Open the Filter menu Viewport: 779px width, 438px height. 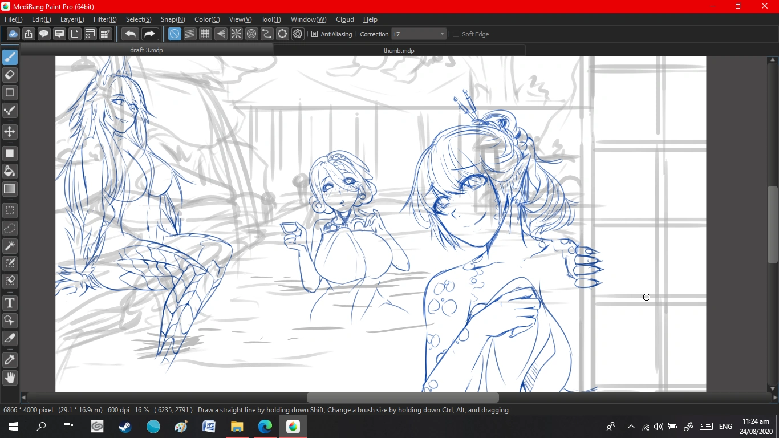105,19
